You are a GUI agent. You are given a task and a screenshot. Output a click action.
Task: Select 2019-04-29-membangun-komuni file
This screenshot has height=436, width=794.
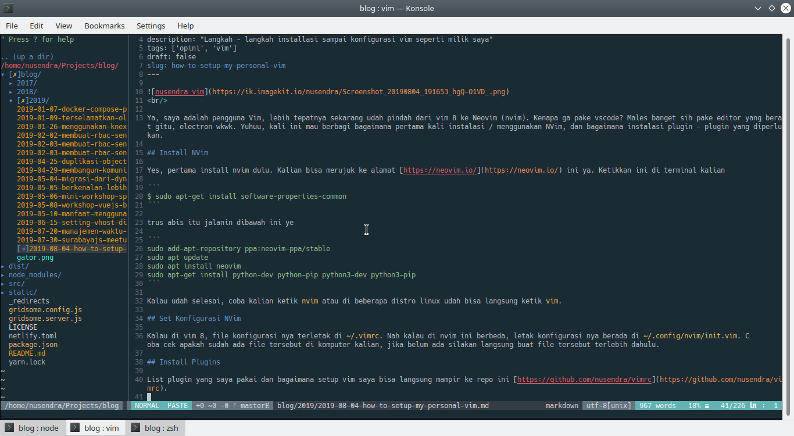click(72, 170)
